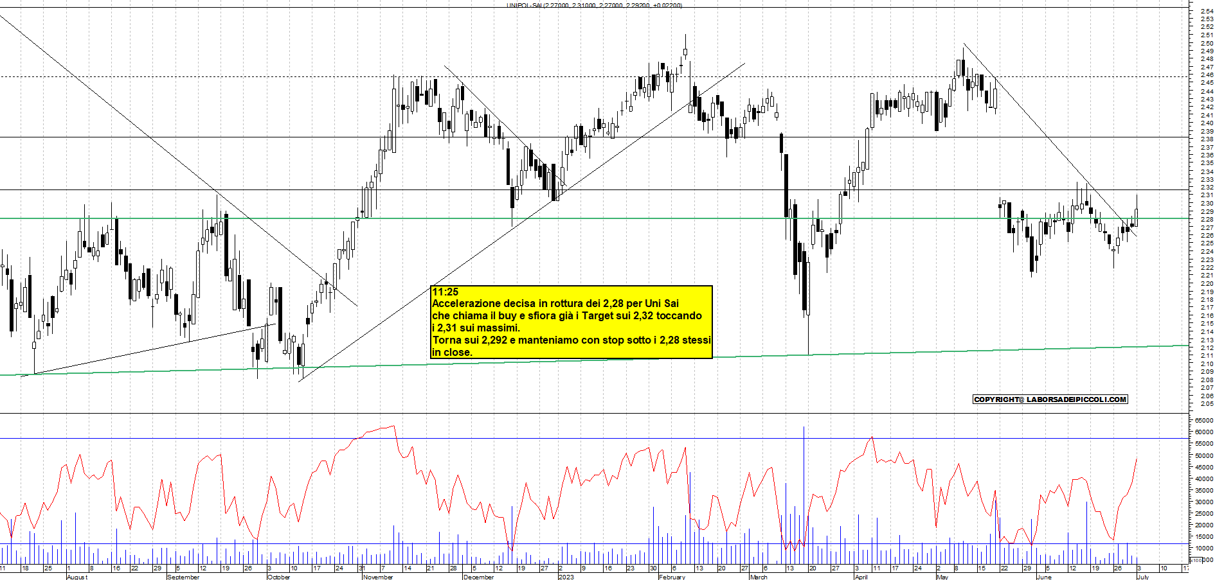Click the 55000 volume axis label
The height and width of the screenshot is (580, 1215).
(x=1204, y=443)
